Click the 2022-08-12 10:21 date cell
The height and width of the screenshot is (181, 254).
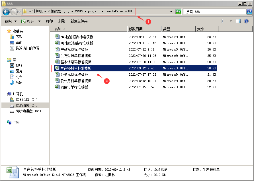(x=142, y=81)
